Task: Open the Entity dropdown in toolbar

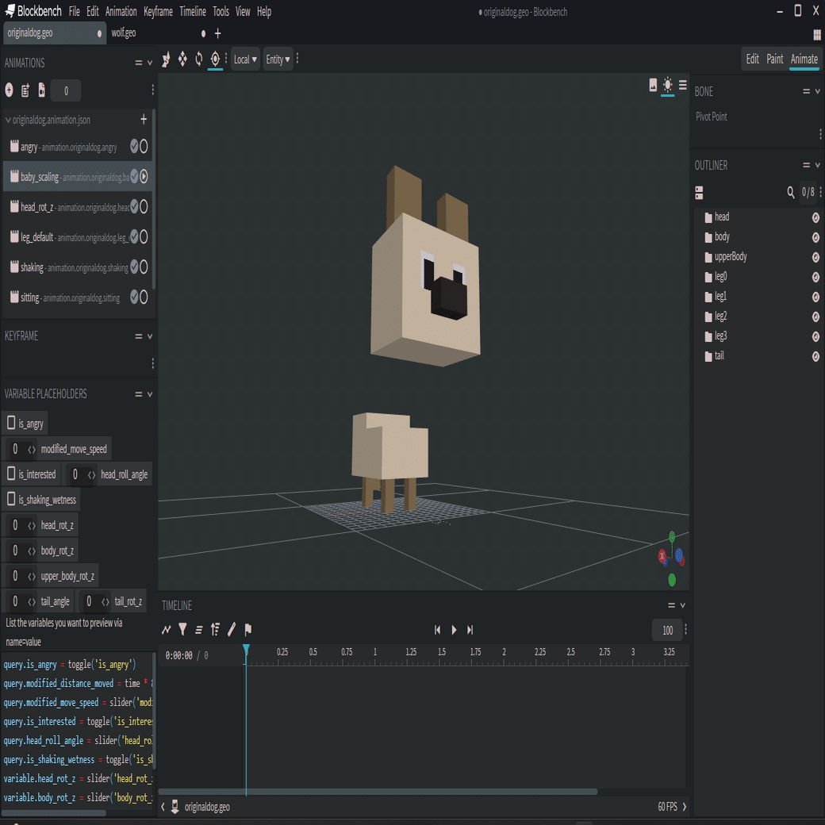Action: pos(278,59)
